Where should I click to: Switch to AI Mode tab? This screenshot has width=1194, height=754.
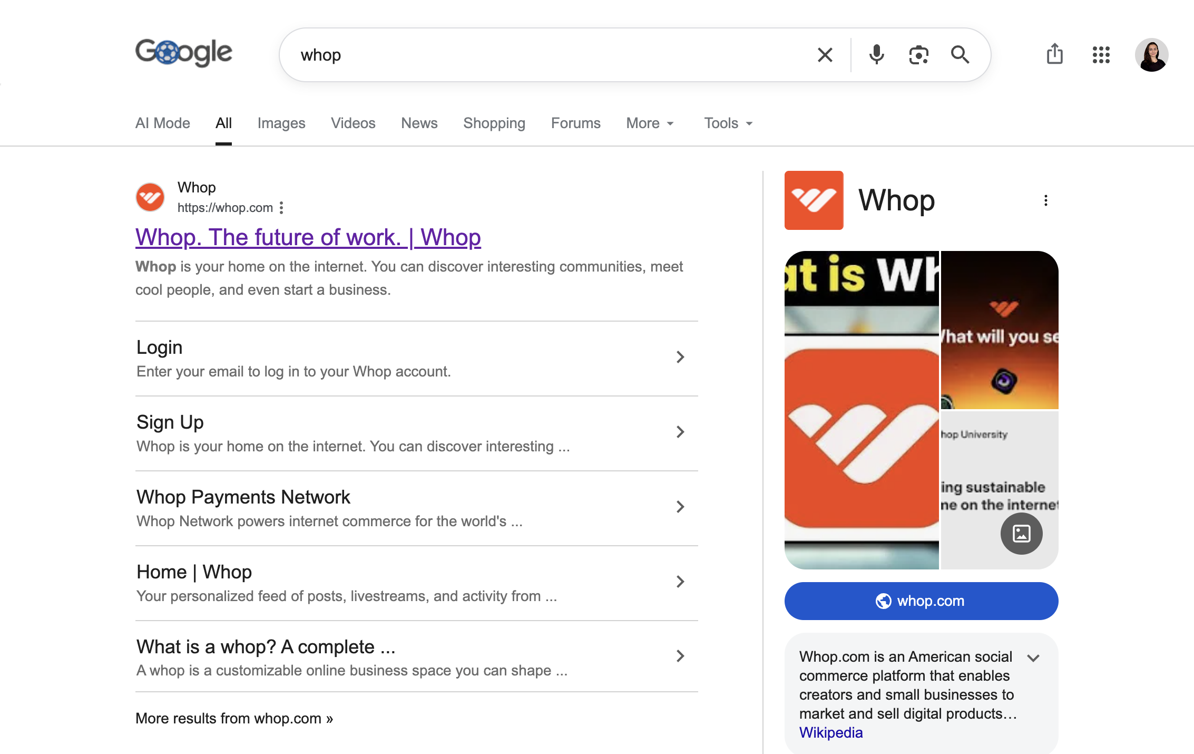[x=163, y=123]
